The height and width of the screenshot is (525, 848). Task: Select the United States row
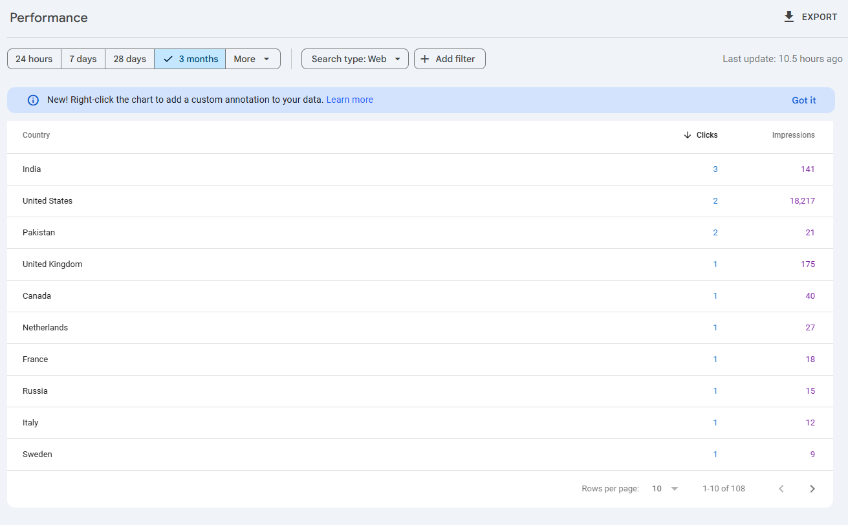click(x=48, y=201)
